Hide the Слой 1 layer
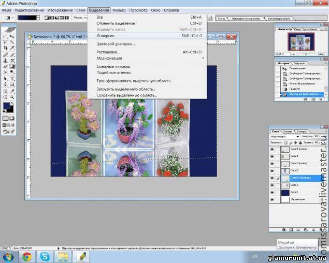 272,193
